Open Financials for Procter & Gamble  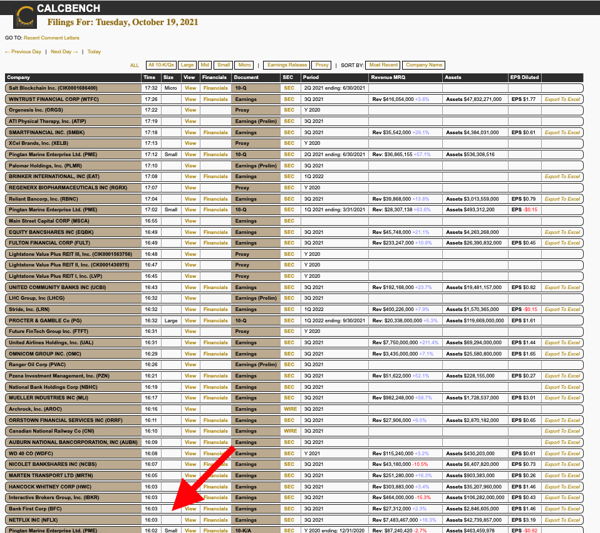[x=215, y=320]
